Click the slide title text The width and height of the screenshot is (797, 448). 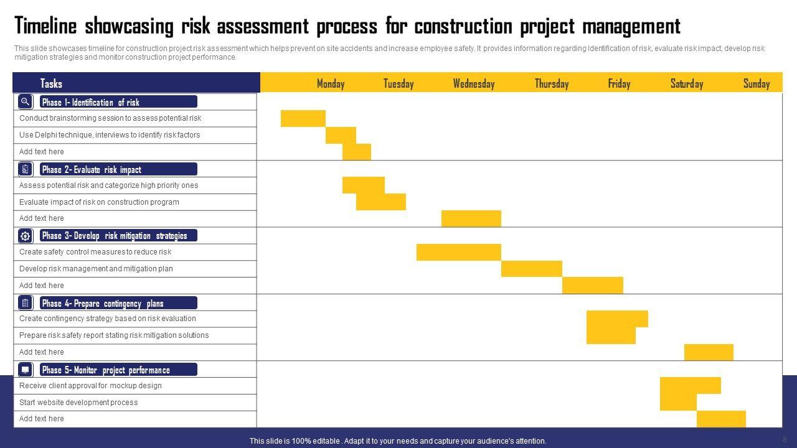tap(347, 27)
